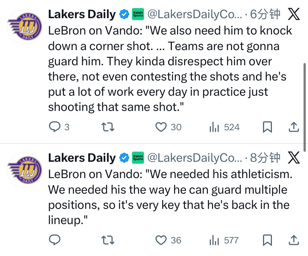Reply to the corner shot tweet
Image resolution: width=308 pixels, height=256 pixels.
tap(55, 127)
